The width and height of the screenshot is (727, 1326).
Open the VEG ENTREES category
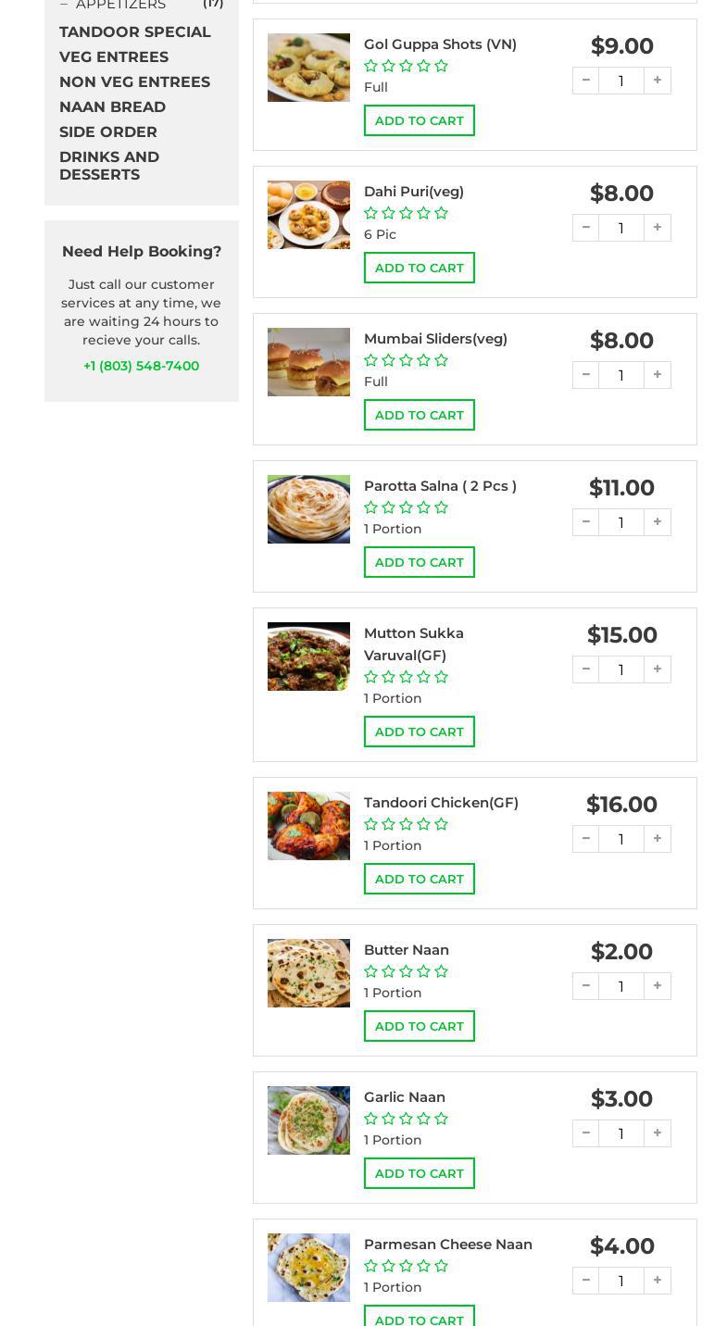click(x=114, y=56)
